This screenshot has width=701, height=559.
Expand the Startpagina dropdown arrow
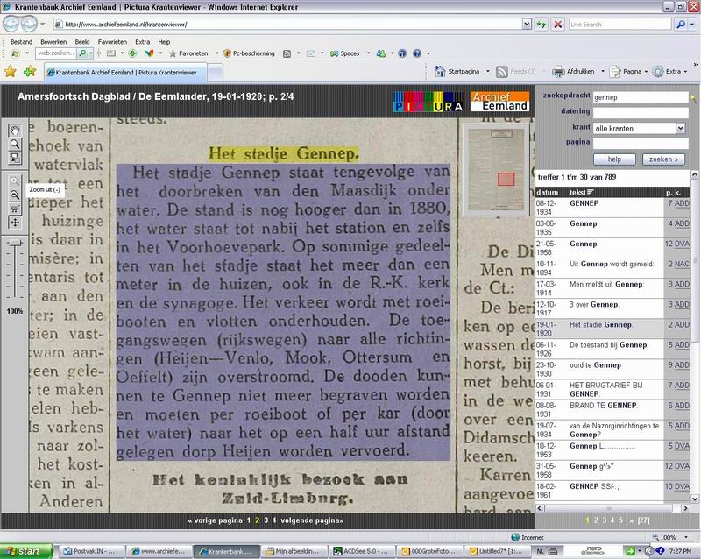tap(488, 72)
